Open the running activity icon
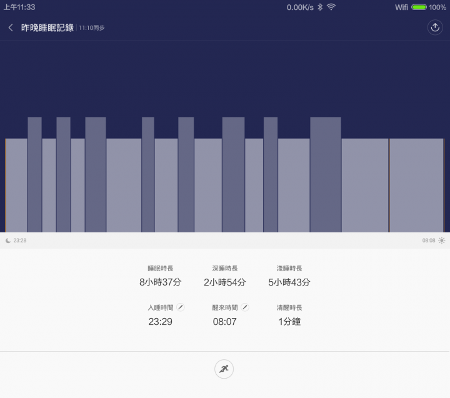Image resolution: width=450 pixels, height=398 pixels. [224, 369]
